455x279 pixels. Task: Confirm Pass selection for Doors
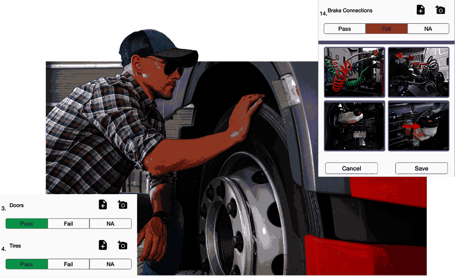point(26,223)
